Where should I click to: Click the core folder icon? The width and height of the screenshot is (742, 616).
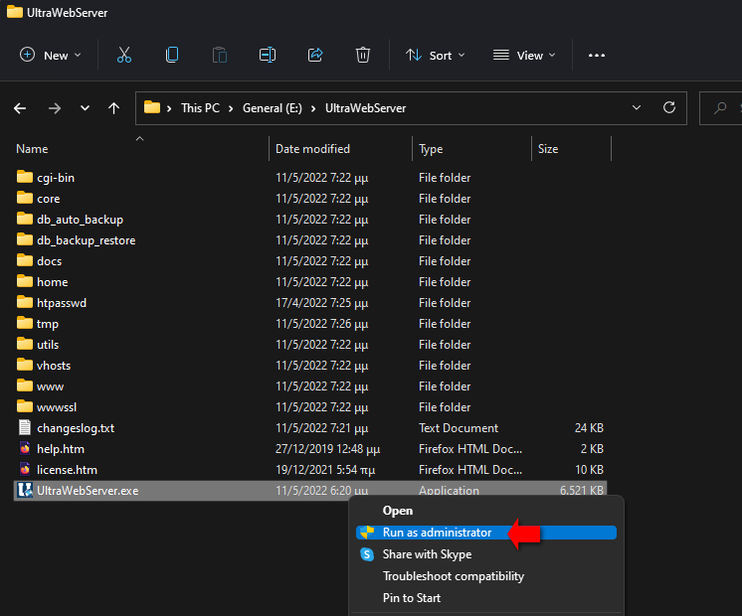pyautogui.click(x=25, y=198)
